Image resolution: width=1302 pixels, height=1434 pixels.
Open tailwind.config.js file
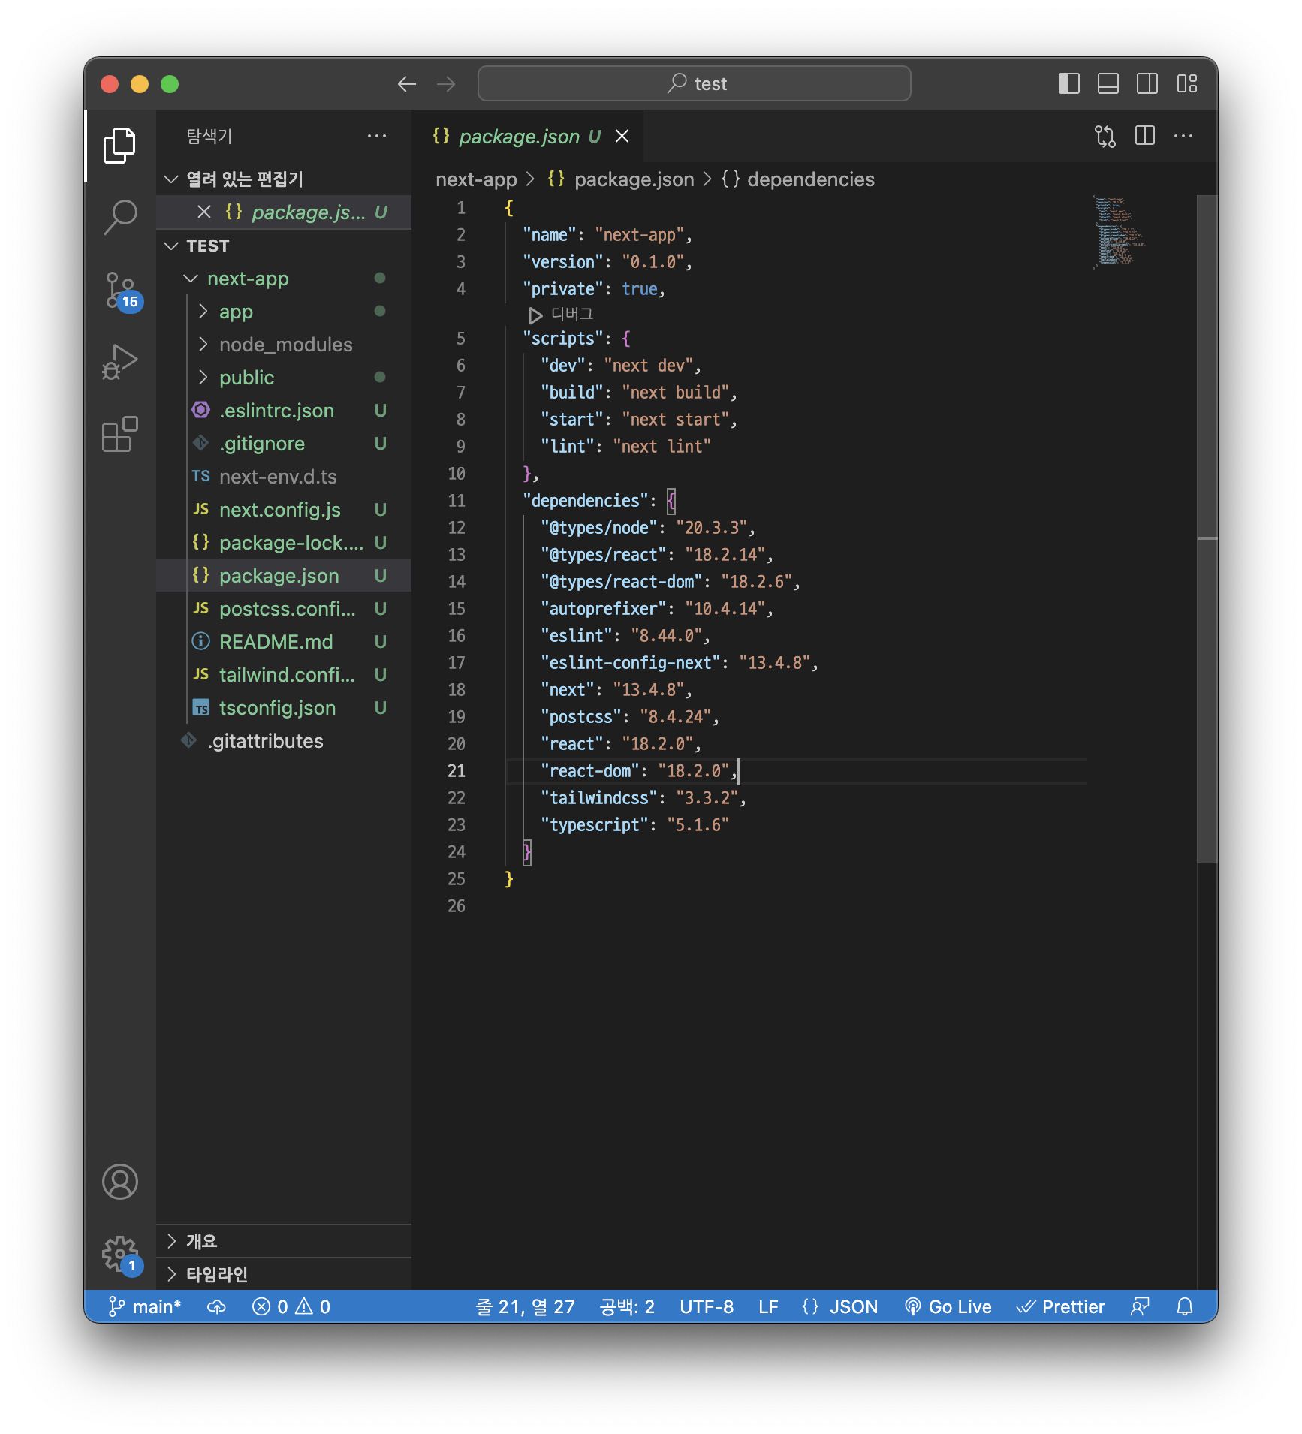pos(284,675)
